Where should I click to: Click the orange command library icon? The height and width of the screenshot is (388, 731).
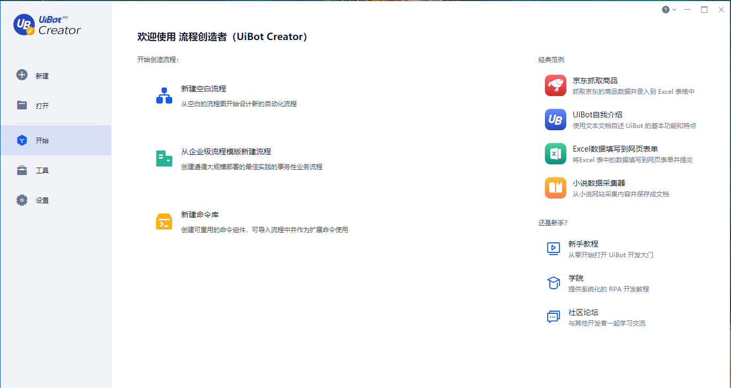164,221
